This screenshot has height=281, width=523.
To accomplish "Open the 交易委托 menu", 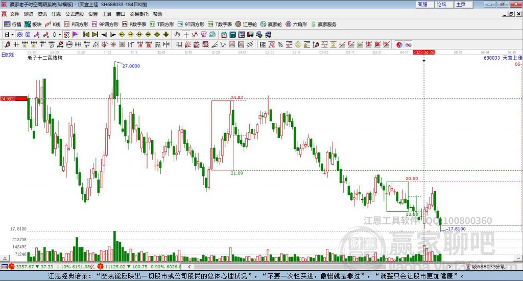I will click(139, 14).
